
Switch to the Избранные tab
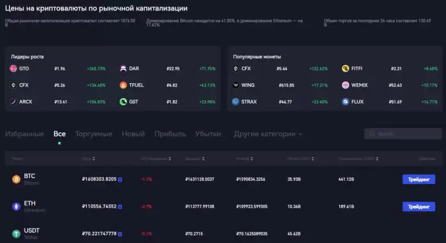click(x=24, y=134)
